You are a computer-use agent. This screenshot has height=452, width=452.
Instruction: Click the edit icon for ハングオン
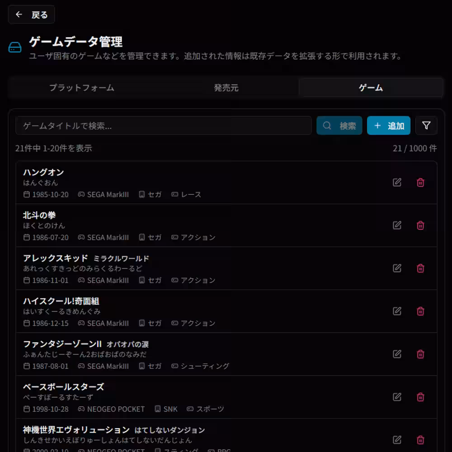click(x=397, y=182)
